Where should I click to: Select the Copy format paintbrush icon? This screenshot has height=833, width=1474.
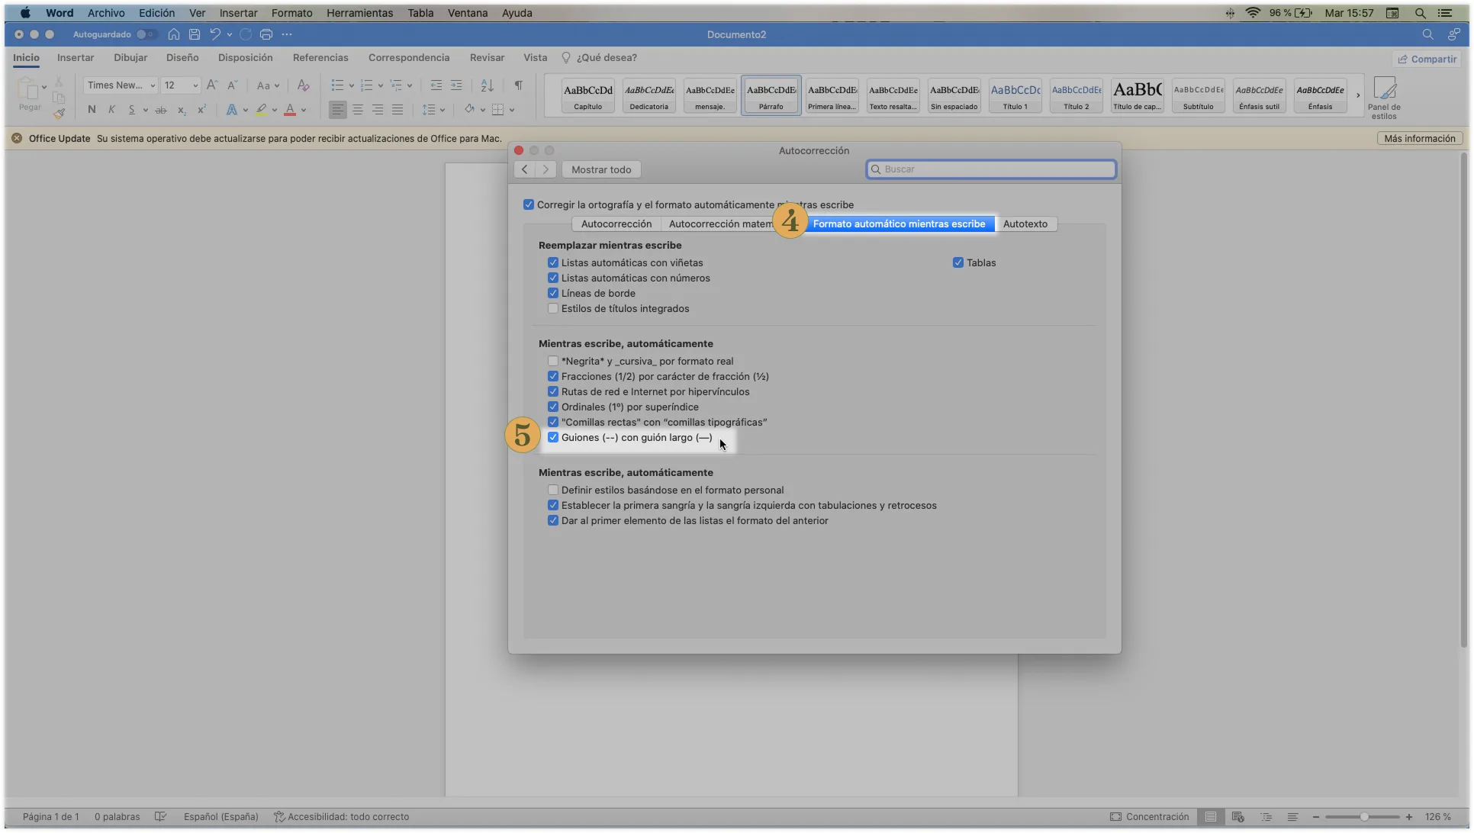(59, 114)
